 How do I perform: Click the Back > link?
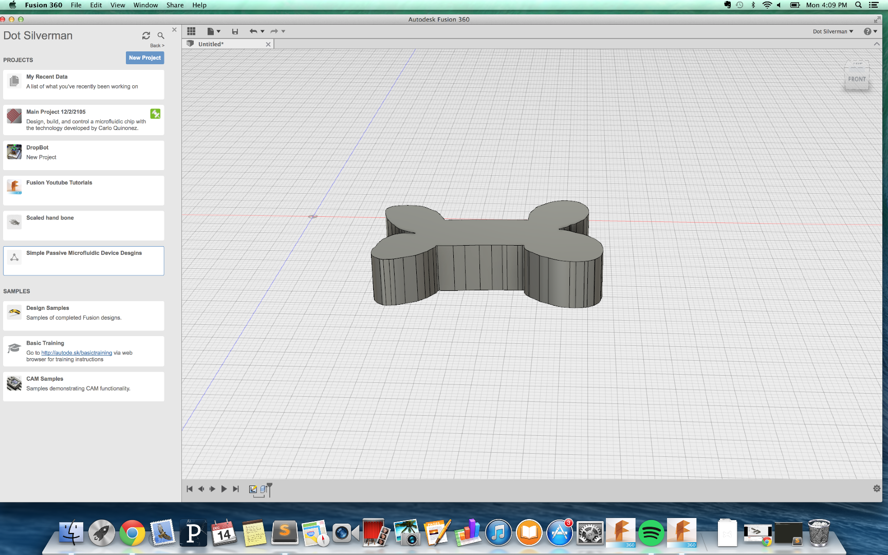click(x=157, y=46)
